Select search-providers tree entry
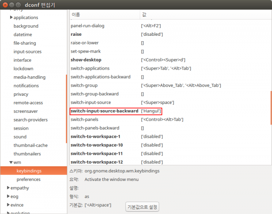Image resolution: width=272 pixels, height=214 pixels. tap(31, 120)
